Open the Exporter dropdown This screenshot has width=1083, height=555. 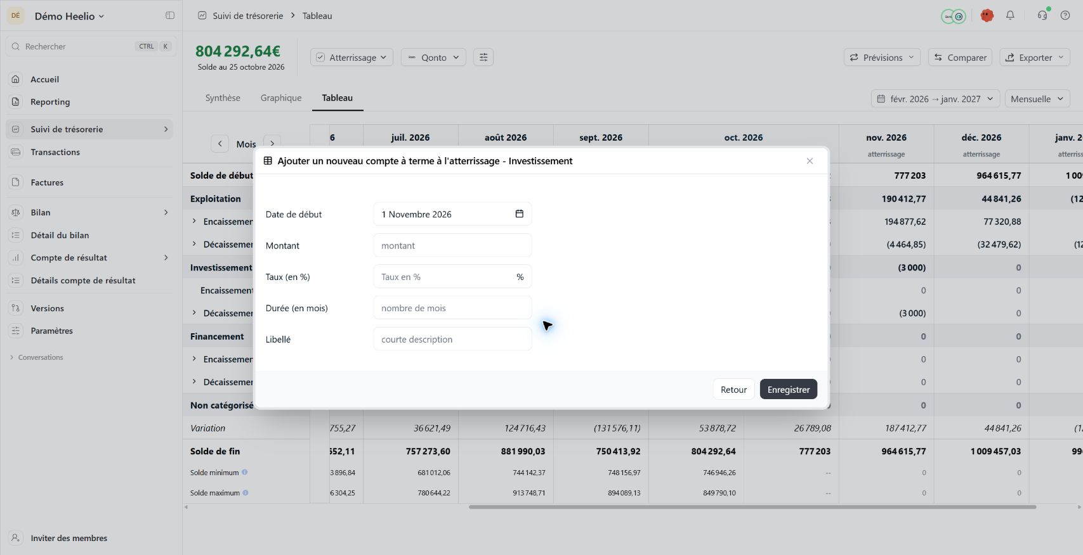(1035, 58)
